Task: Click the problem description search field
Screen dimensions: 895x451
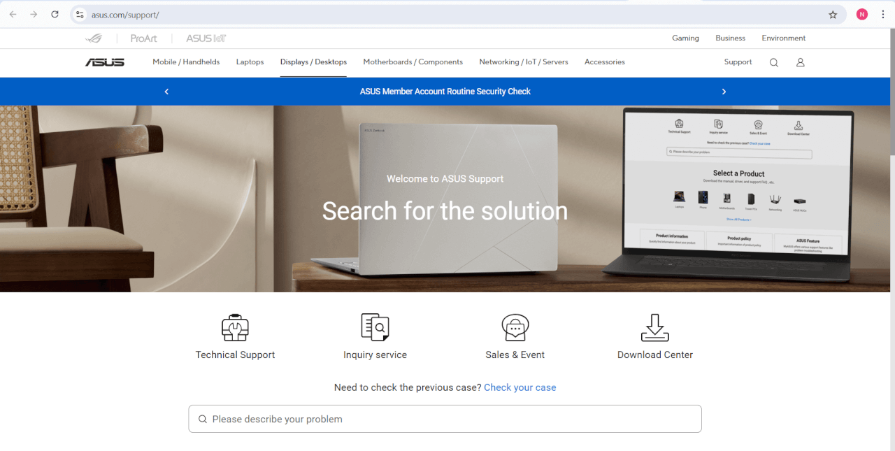Action: point(445,419)
